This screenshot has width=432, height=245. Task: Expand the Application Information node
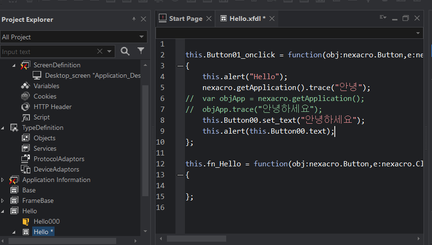[2, 180]
